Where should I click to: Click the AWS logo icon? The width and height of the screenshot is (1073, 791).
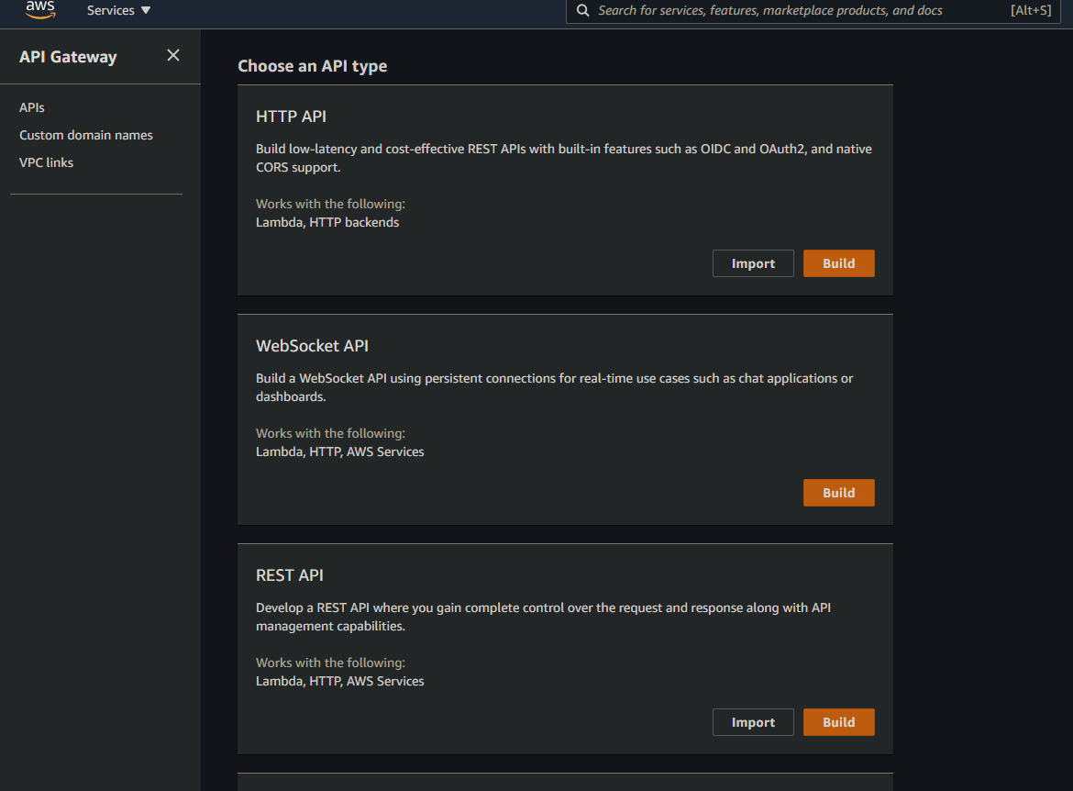39,9
